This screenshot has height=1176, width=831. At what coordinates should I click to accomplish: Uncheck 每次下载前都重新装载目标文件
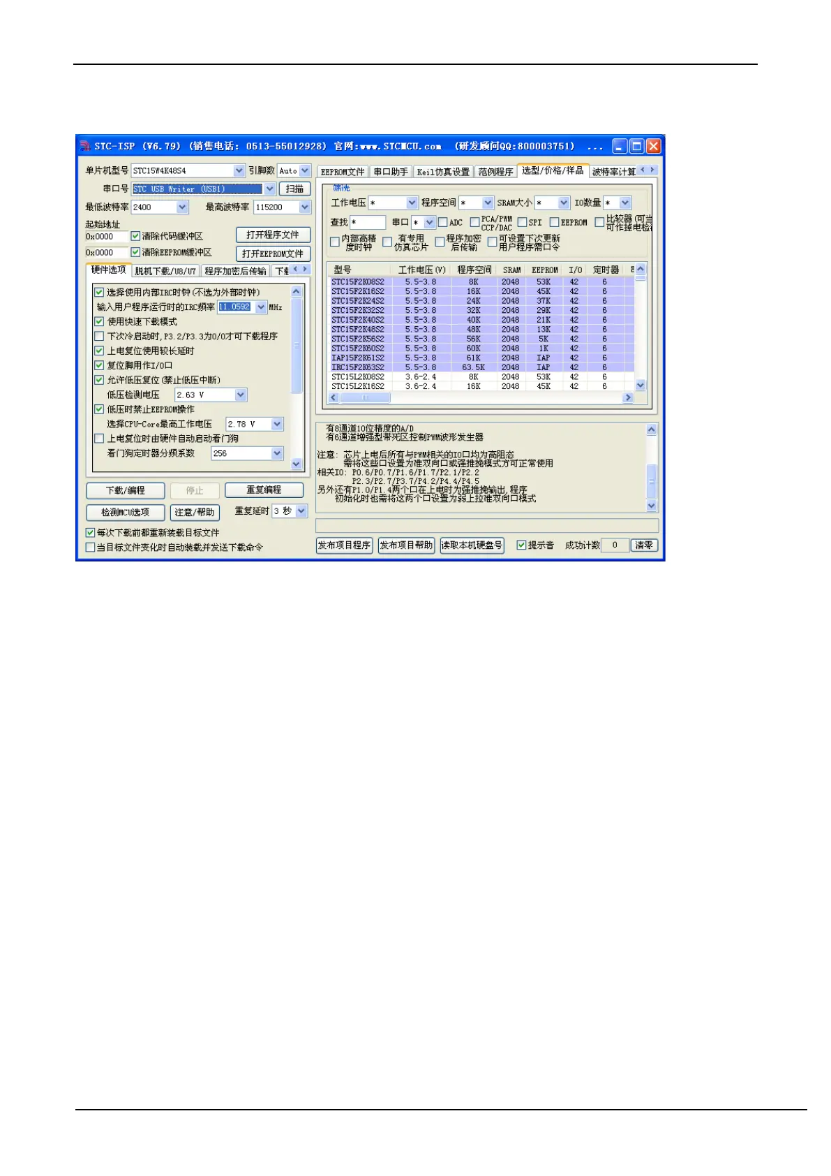(90, 532)
